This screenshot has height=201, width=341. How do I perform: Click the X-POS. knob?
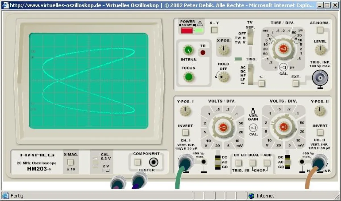(224, 50)
